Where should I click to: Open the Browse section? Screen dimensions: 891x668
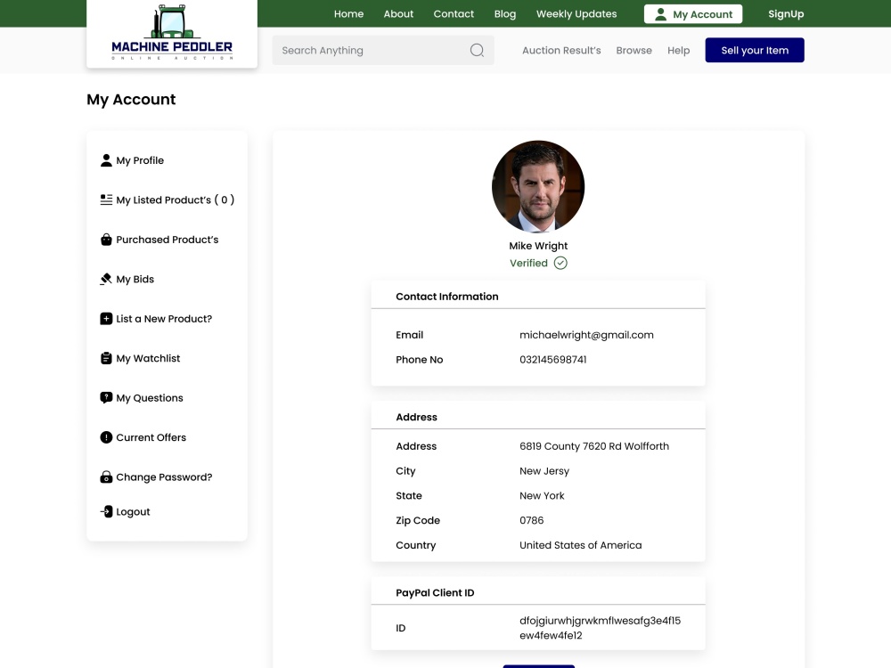click(634, 51)
